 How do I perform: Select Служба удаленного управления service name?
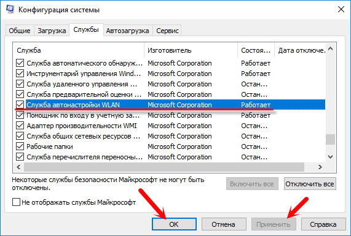(82, 84)
